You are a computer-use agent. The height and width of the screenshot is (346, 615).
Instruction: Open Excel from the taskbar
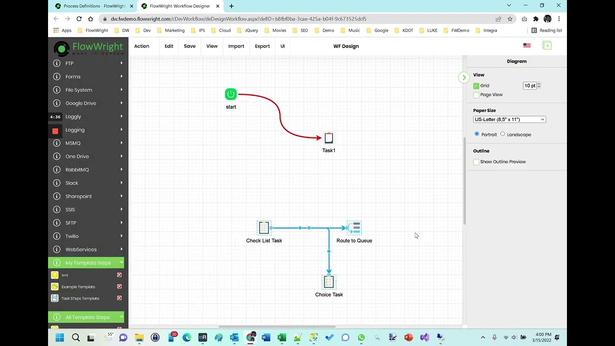282,338
